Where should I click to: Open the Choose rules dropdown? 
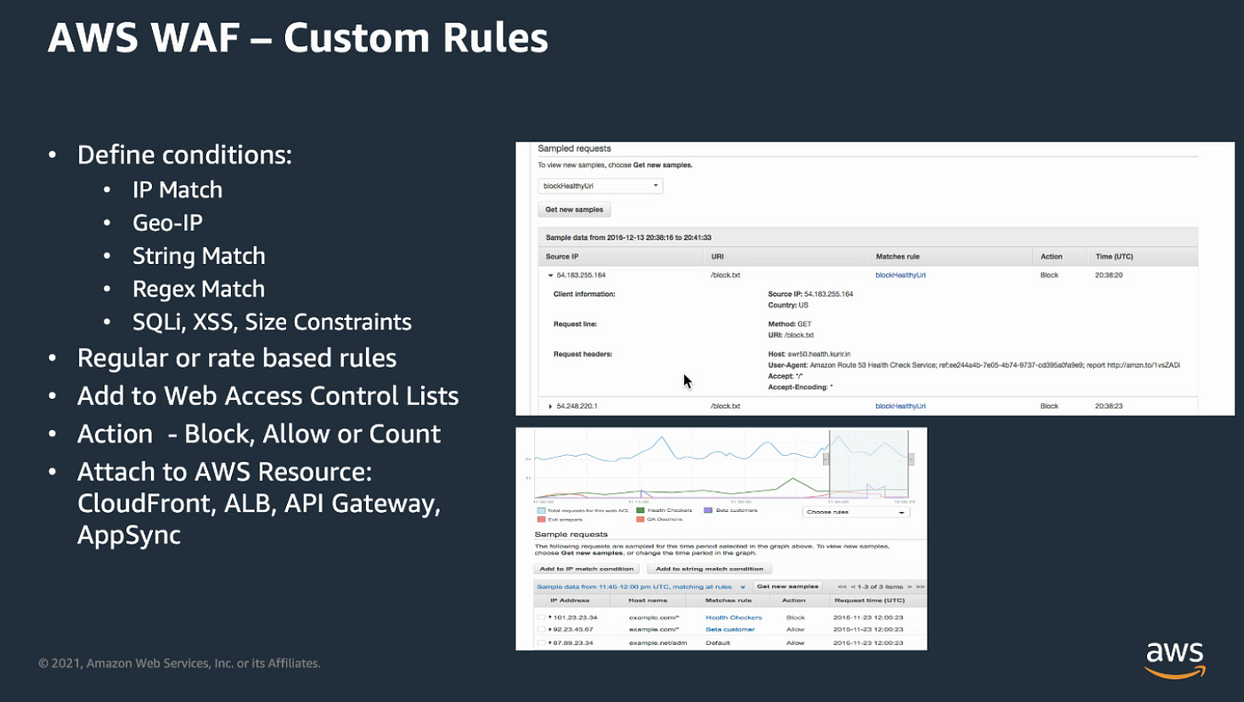856,512
